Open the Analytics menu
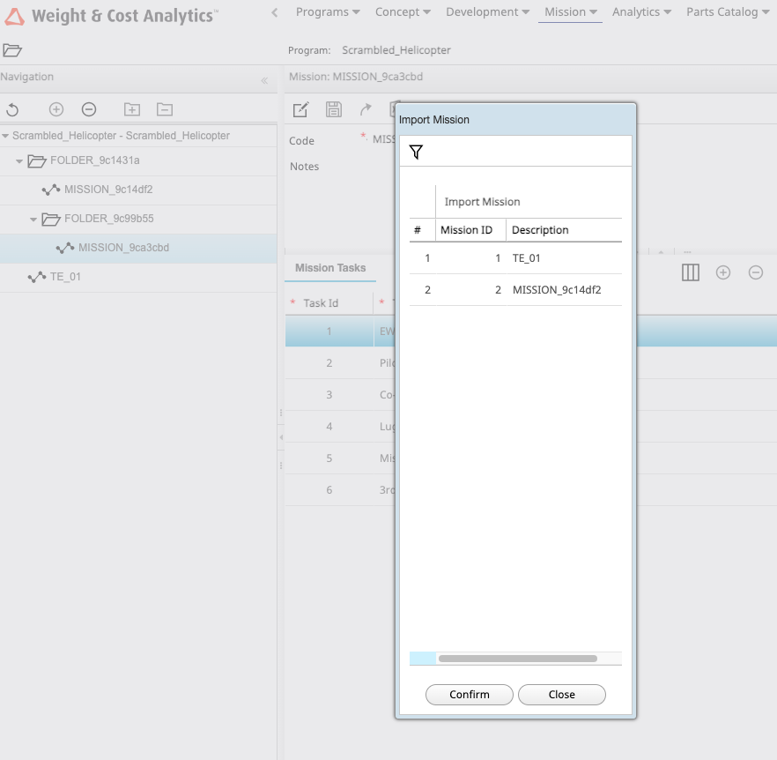Viewport: 777px width, 760px height. 641,12
